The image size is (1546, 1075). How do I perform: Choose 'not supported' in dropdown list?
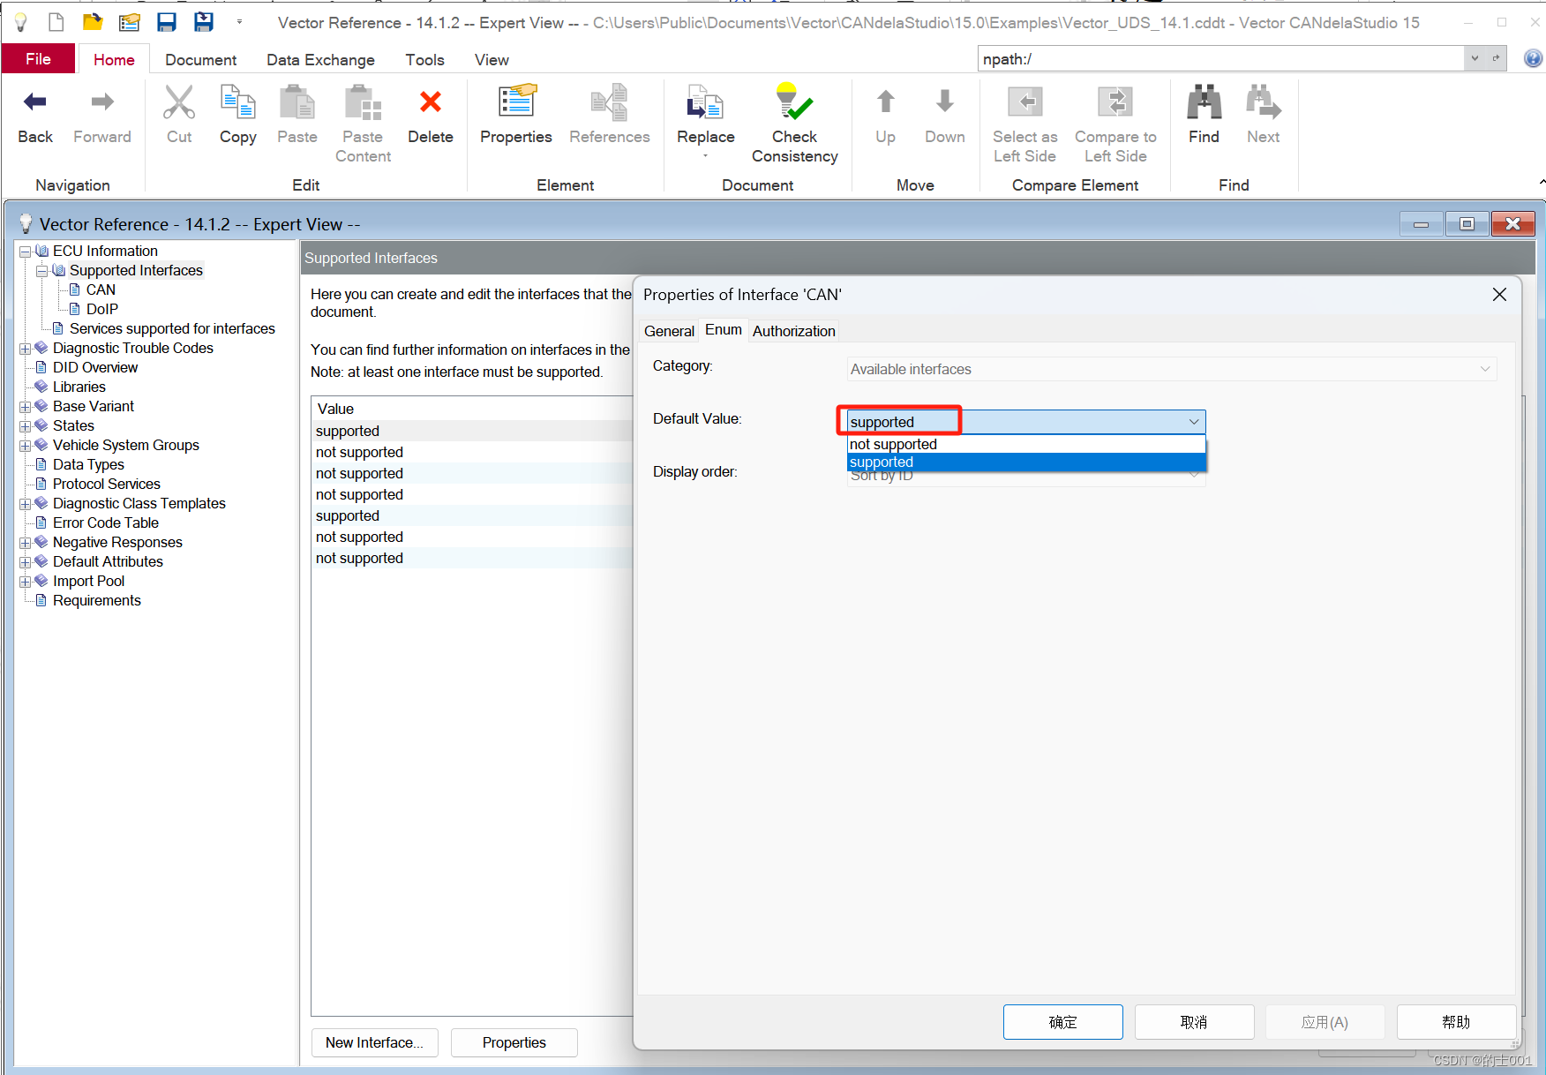pos(1026,444)
